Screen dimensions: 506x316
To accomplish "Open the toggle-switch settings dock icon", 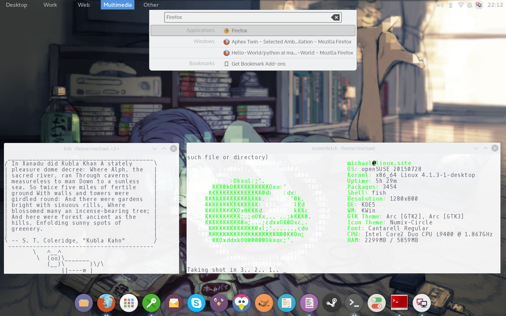I will [376, 303].
